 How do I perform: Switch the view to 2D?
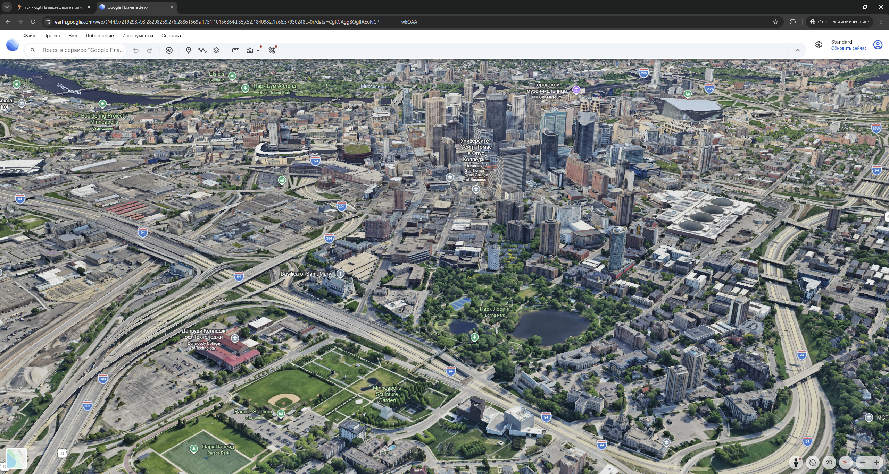829,463
